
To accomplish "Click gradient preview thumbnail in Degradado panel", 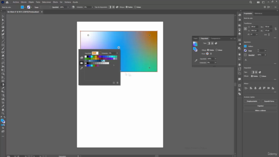I will (x=195, y=44).
